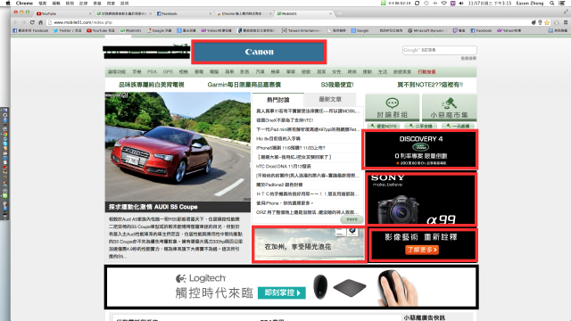Close the Mobile01 tab
571x321 pixels.
click(x=331, y=13)
